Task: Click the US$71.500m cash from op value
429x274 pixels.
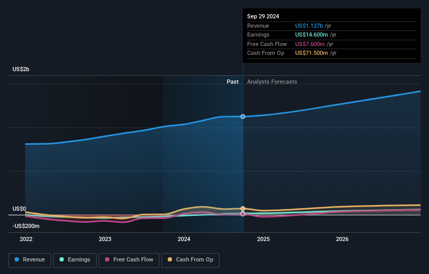Action: [x=311, y=53]
